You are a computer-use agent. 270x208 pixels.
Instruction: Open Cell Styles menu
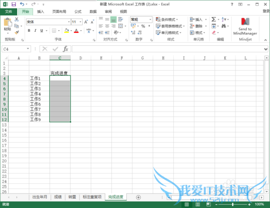168,33
